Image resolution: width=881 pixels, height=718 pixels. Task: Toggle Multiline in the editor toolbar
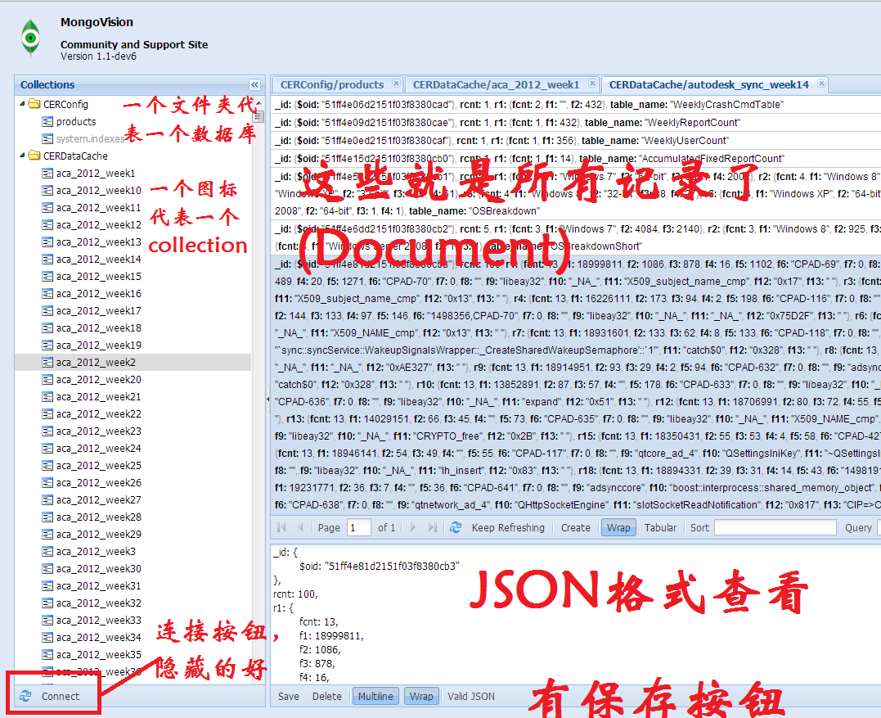(x=376, y=696)
